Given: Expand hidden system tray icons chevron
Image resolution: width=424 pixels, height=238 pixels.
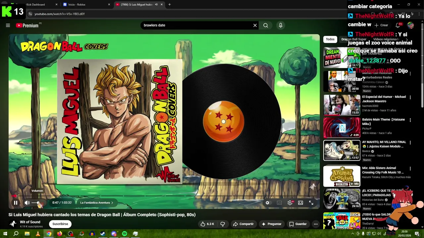Looking at the screenshot, I should tap(353, 234).
